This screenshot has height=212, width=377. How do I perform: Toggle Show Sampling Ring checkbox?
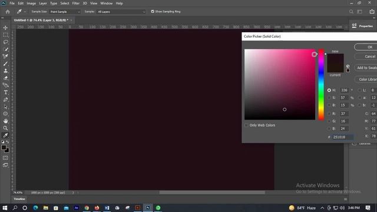tap(153, 12)
